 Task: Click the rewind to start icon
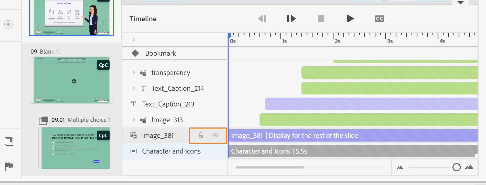tap(262, 19)
